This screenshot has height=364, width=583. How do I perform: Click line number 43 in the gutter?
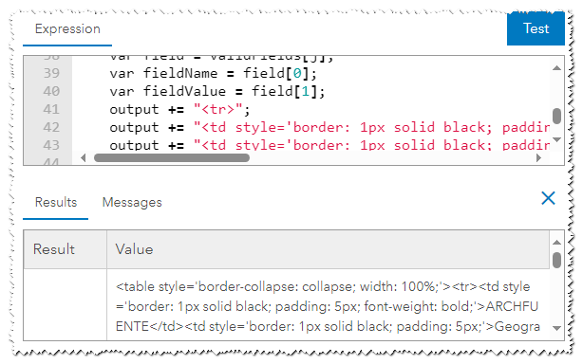tap(51, 145)
